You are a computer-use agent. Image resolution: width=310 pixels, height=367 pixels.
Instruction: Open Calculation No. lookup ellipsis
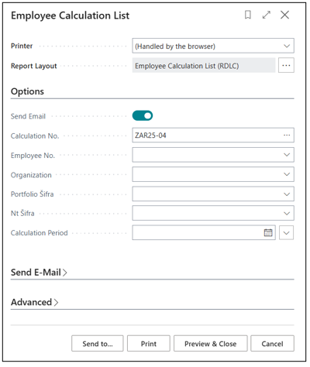point(287,135)
